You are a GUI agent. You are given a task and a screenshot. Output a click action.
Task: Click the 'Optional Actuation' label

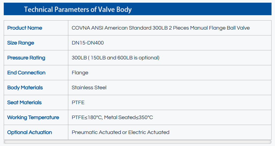pos(30,132)
